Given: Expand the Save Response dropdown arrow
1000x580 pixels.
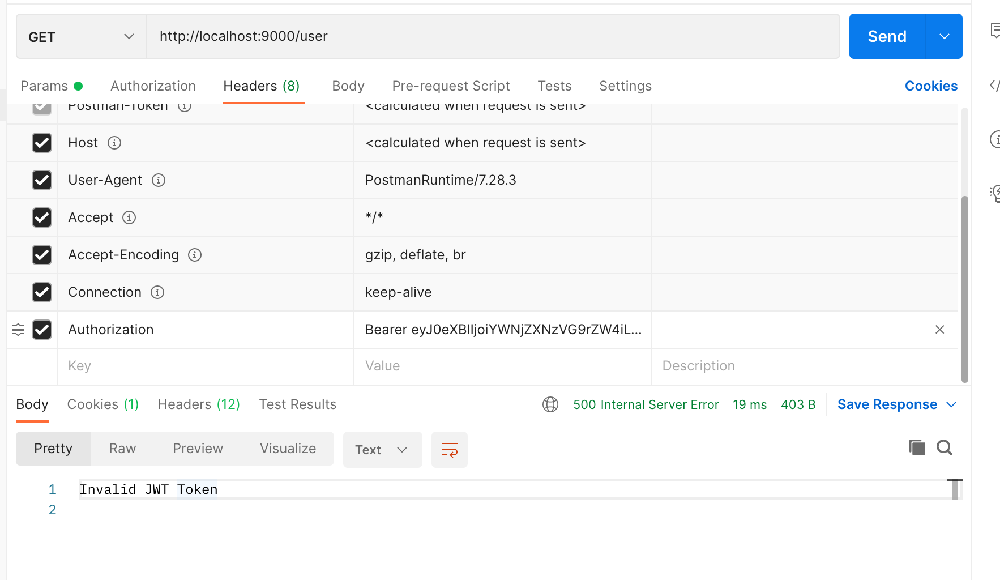Looking at the screenshot, I should pyautogui.click(x=951, y=404).
